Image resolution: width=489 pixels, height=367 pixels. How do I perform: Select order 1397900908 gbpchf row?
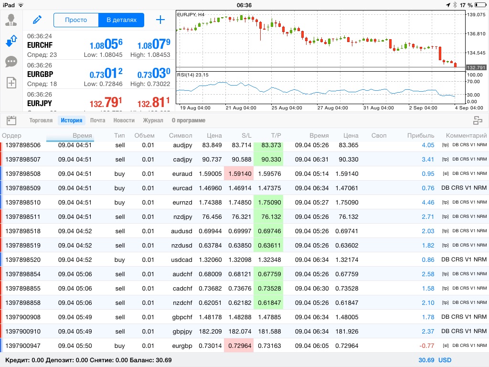point(244,317)
